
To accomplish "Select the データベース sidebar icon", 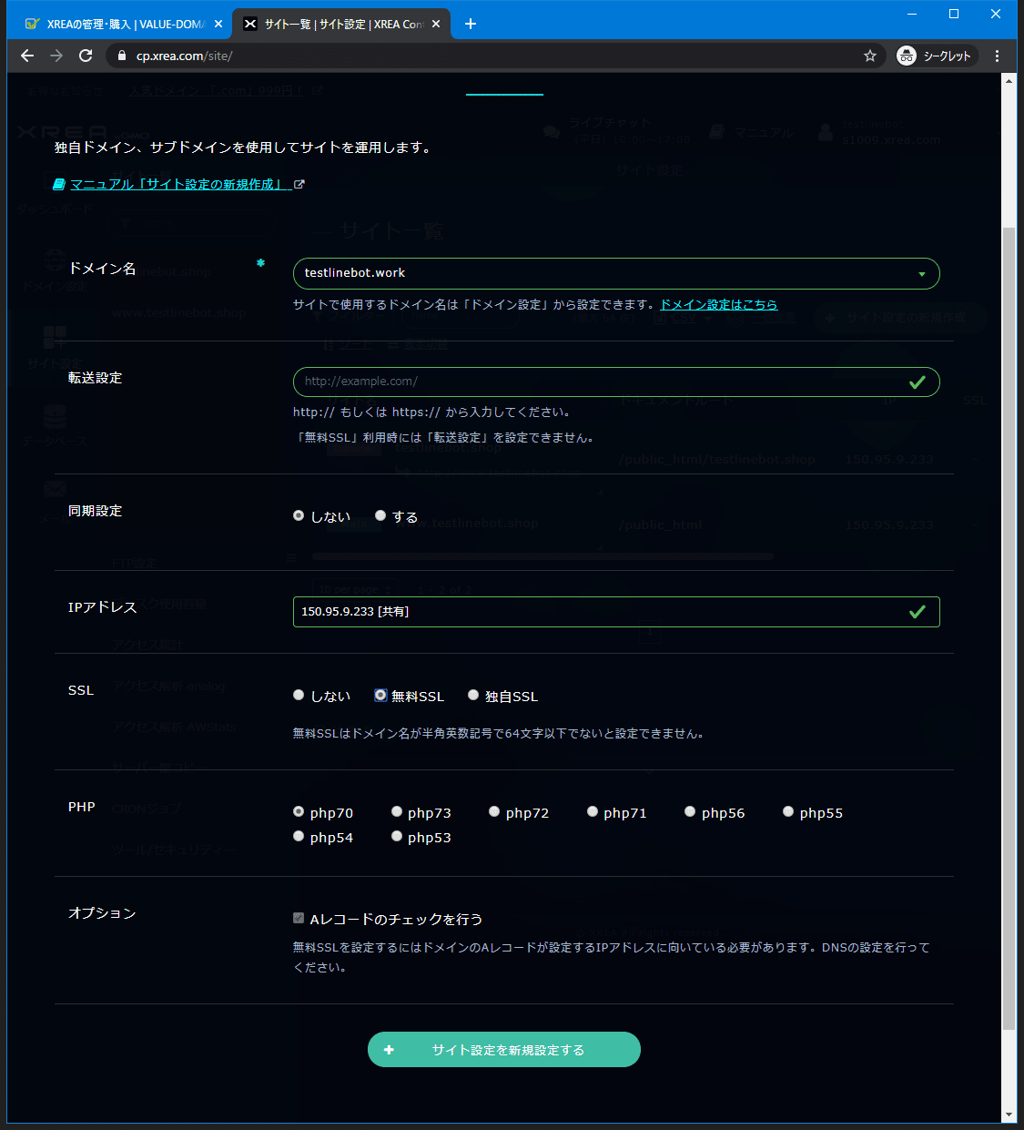I will point(55,417).
